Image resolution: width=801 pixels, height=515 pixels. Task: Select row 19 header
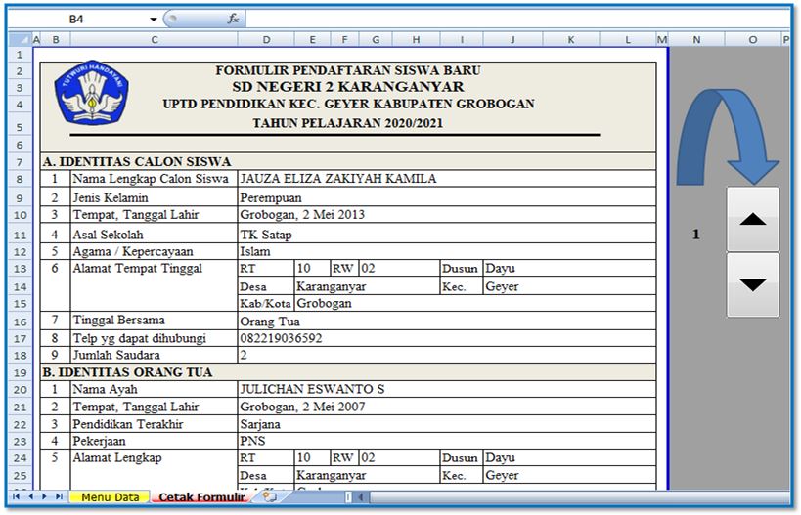point(20,372)
